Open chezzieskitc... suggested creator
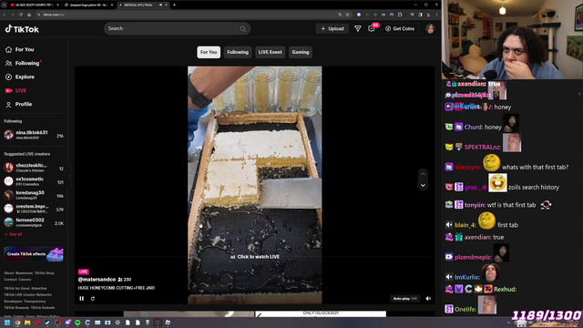The height and width of the screenshot is (328, 583). [34, 168]
